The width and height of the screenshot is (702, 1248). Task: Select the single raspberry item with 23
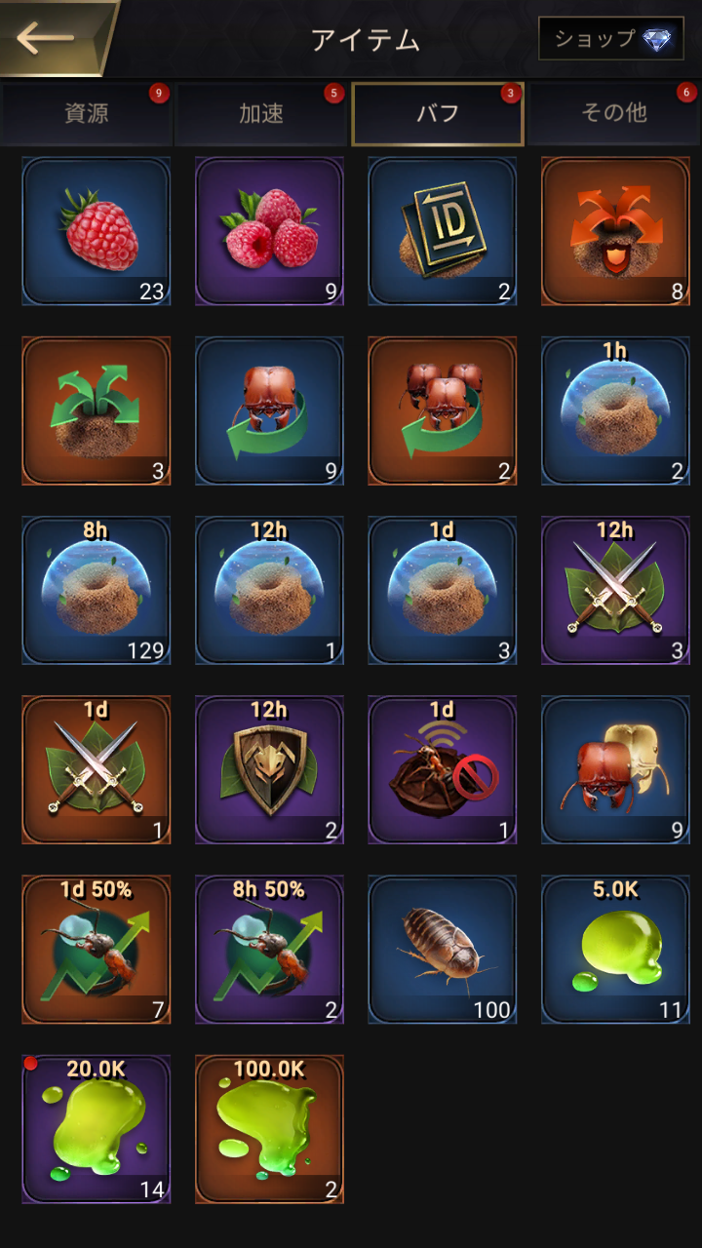pos(97,231)
